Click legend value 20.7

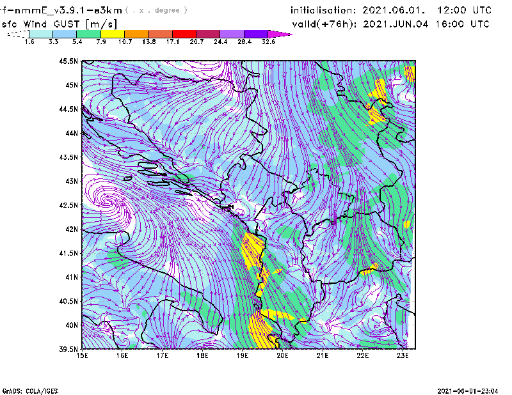(196, 42)
